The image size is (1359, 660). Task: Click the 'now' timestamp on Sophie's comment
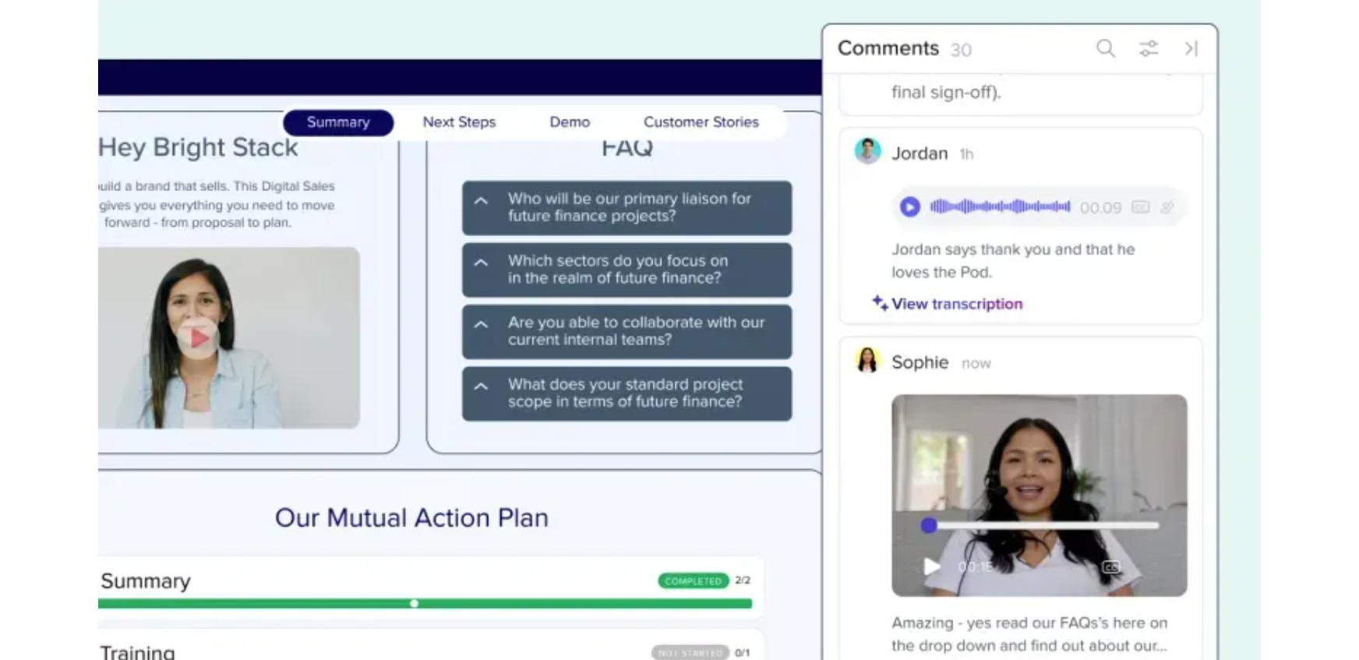(x=976, y=363)
